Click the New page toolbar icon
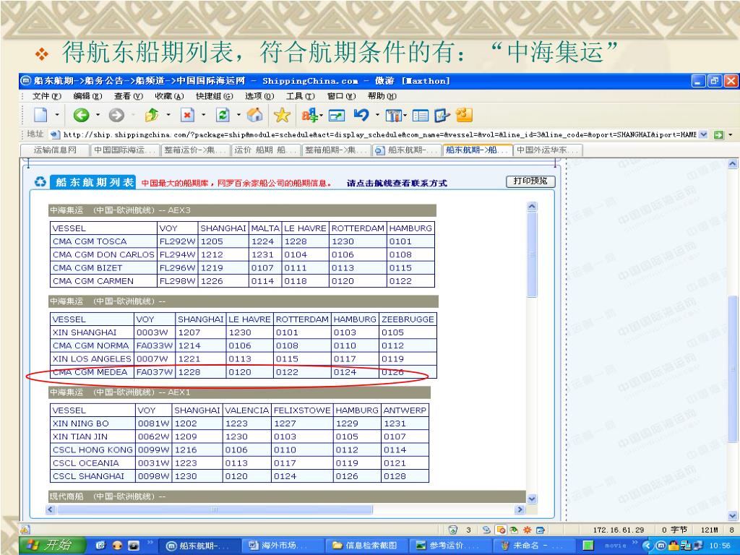Screen dimensions: 740x555 [x=40, y=115]
